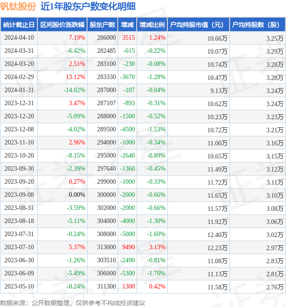Select the 9490 shareholder increase cell
This screenshot has height=307, width=286.
pyautogui.click(x=128, y=247)
